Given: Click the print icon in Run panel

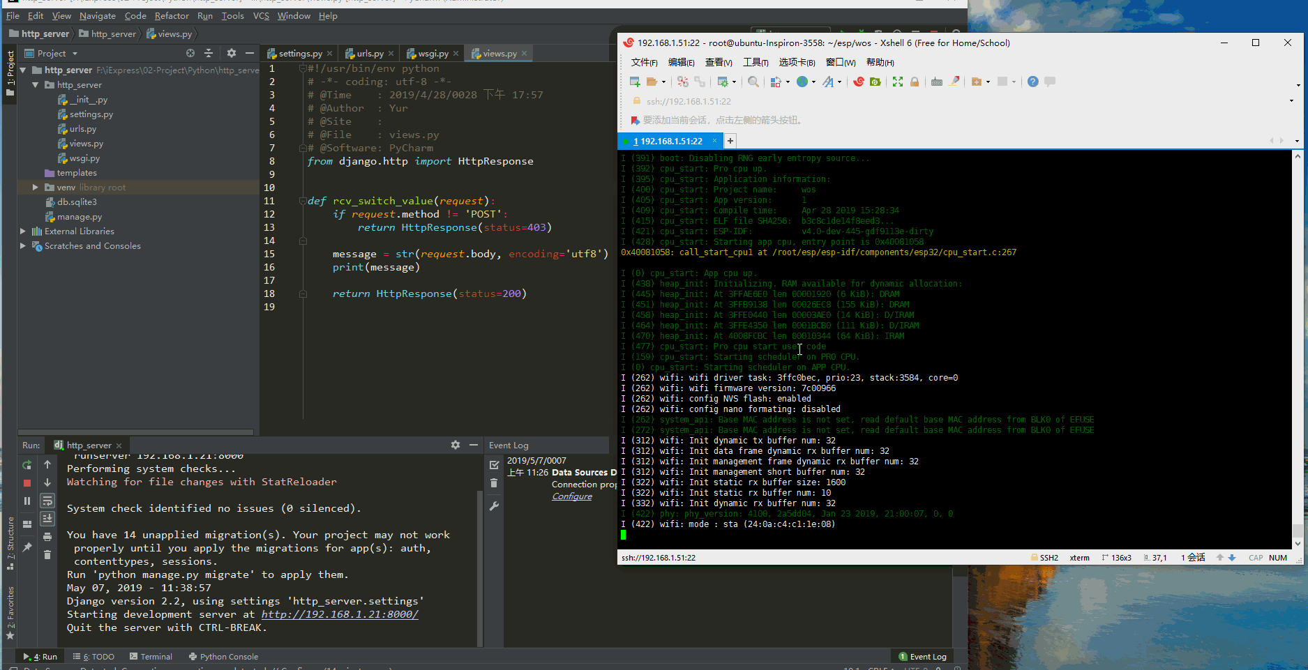Looking at the screenshot, I should (47, 537).
